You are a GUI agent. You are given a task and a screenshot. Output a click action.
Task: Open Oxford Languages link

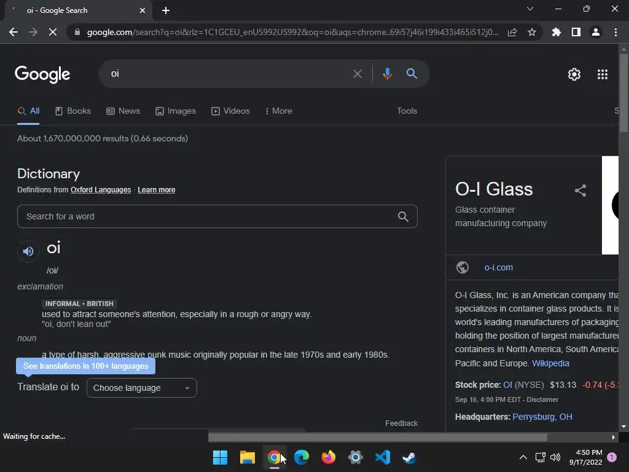coord(101,190)
